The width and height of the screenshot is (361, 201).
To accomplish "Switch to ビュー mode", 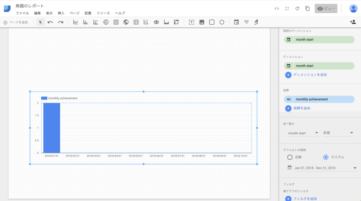I will click(x=326, y=8).
